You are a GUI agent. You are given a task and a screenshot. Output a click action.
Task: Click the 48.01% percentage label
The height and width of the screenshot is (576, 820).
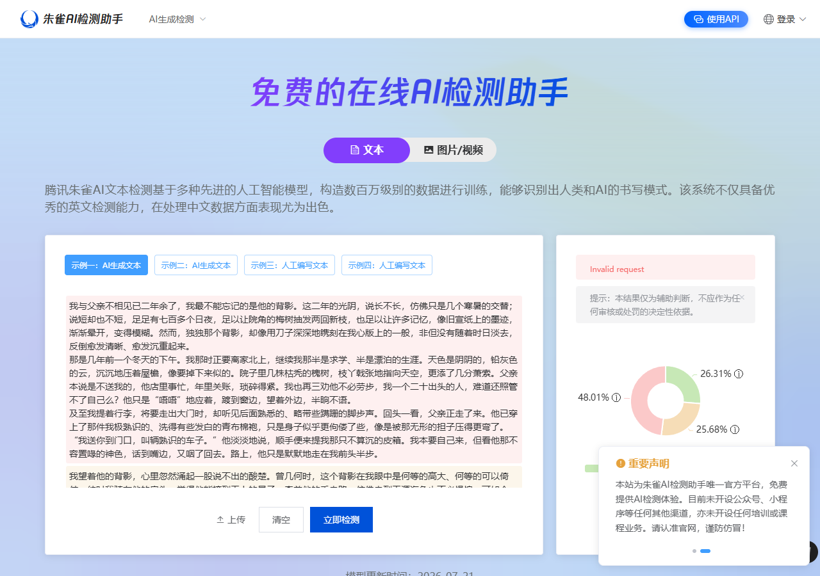point(593,397)
